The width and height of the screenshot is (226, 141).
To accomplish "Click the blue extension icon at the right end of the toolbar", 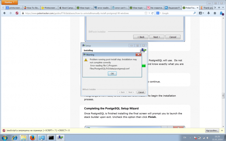I will tap(222, 13).
